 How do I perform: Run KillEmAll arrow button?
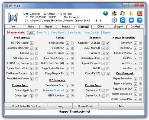click(x=32, y=53)
